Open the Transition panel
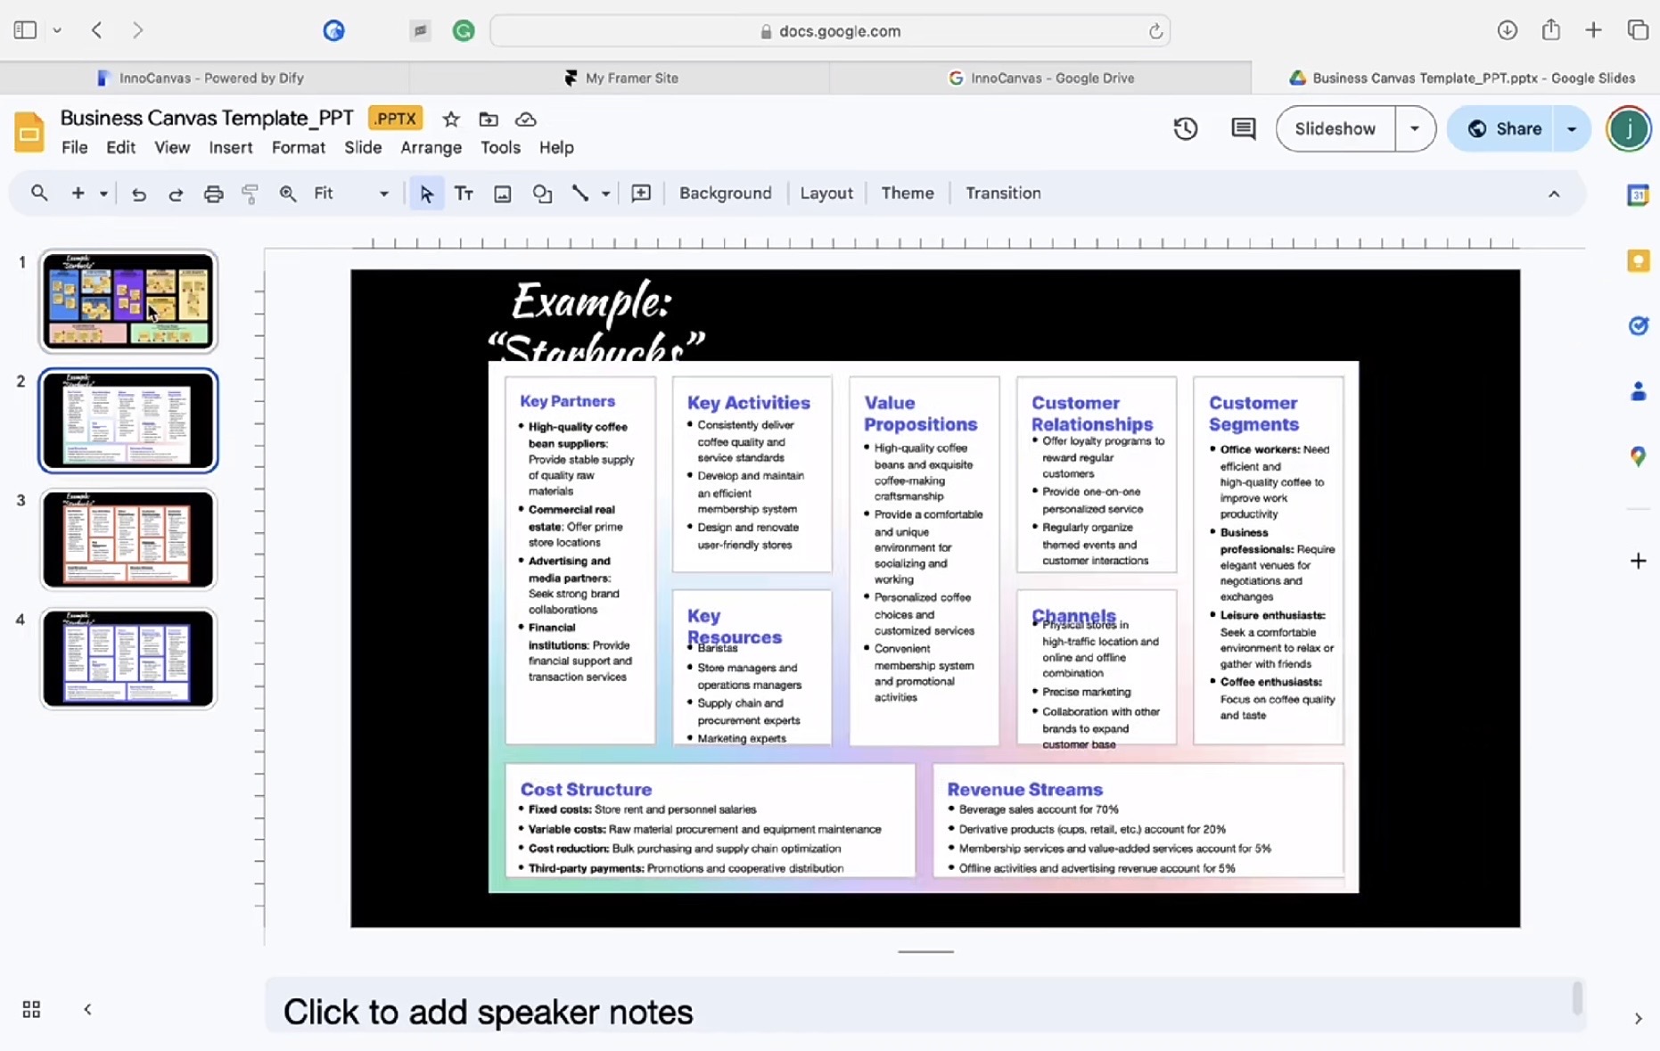 (x=1003, y=193)
